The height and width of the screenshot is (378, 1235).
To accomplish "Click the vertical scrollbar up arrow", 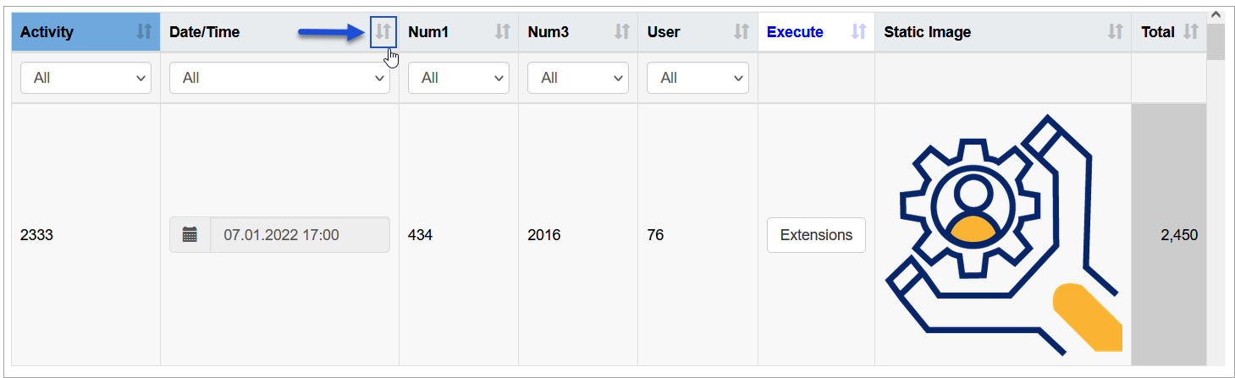I will 1216,15.
